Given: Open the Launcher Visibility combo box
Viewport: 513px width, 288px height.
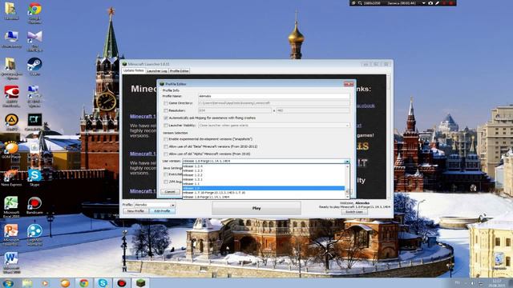Looking at the screenshot, I should [274, 126].
